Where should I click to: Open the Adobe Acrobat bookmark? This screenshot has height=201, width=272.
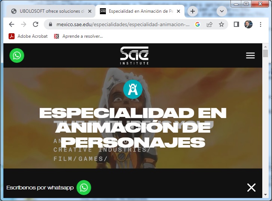[28, 36]
